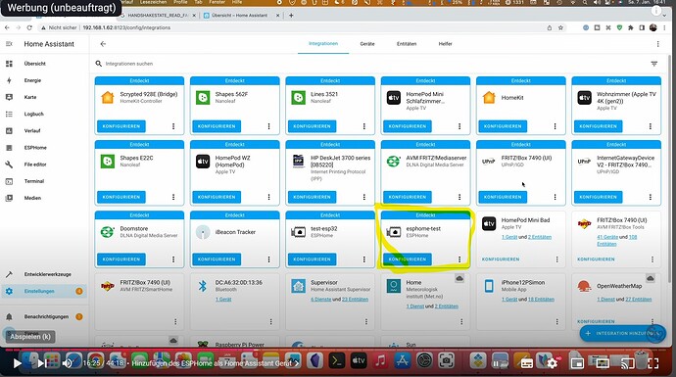
Task: Open the ESPHome sidebar item
Action: pos(35,147)
